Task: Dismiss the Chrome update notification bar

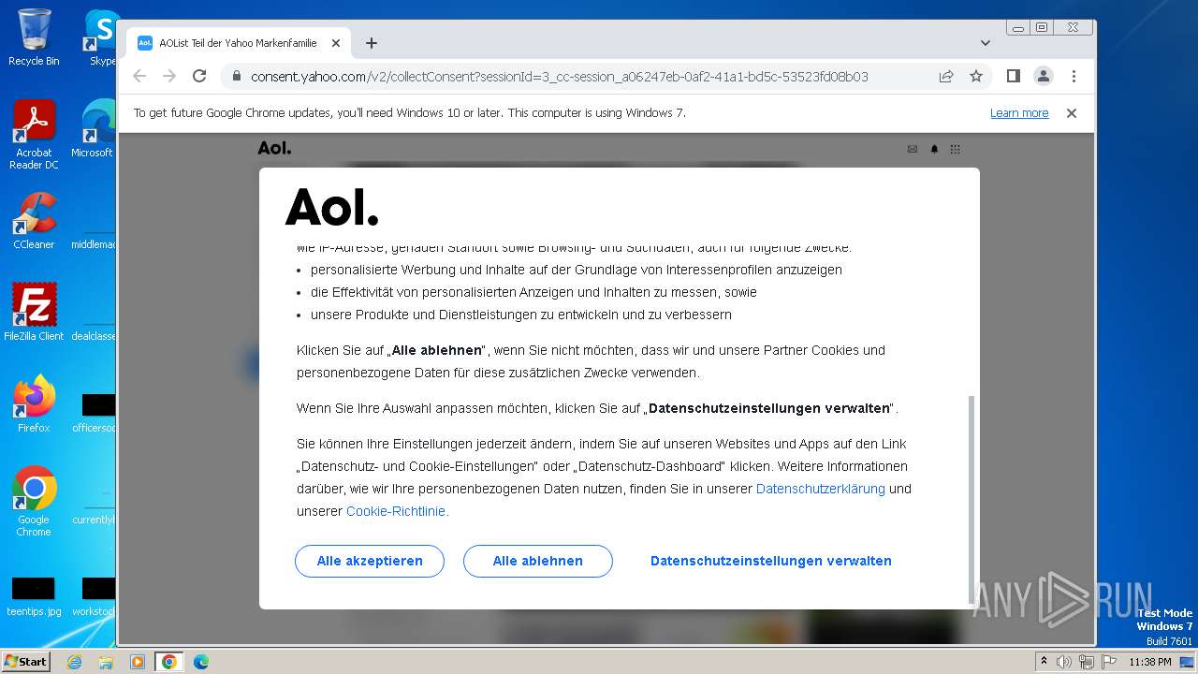Action: click(1072, 113)
